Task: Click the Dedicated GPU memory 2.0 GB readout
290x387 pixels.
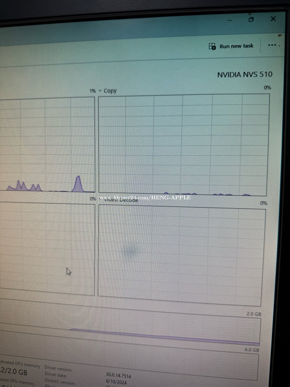Action: (14, 372)
